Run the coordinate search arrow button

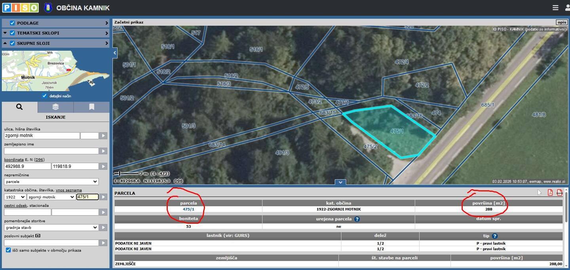tap(103, 167)
